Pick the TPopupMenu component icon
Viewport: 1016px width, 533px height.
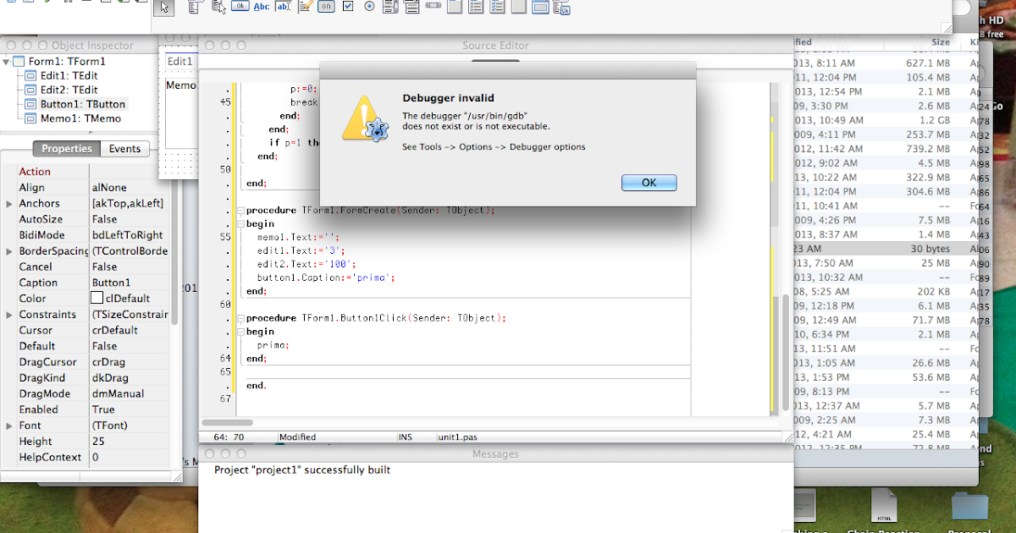[x=218, y=8]
